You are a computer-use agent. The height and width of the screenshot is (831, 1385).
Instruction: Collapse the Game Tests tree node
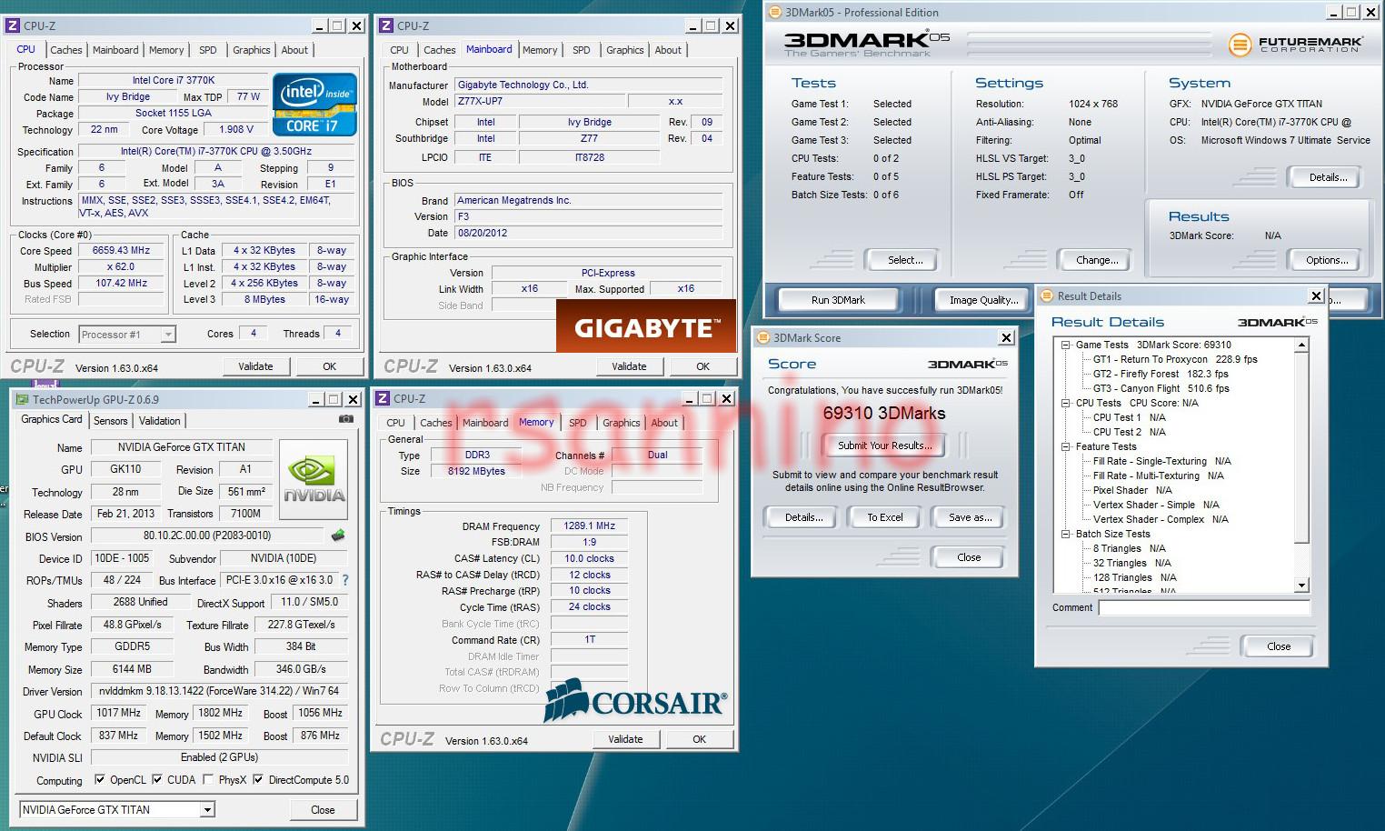[x=1065, y=345]
